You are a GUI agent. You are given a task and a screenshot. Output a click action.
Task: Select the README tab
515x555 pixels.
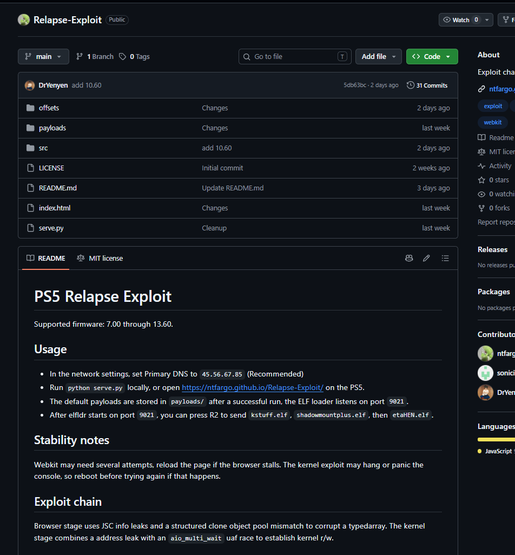click(45, 259)
